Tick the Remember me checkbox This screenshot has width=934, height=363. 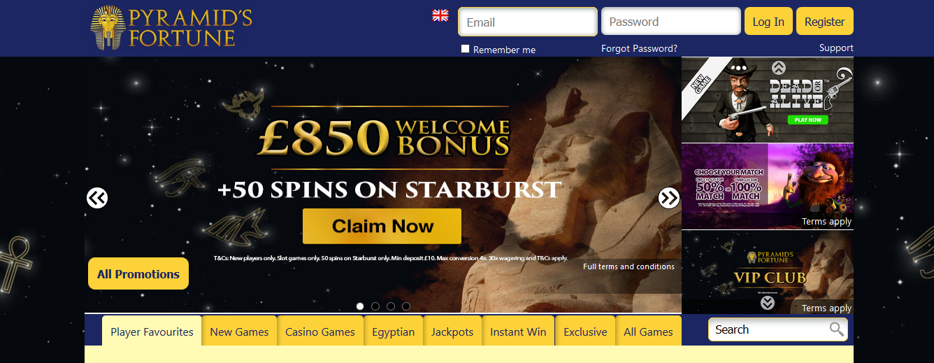pyautogui.click(x=466, y=49)
